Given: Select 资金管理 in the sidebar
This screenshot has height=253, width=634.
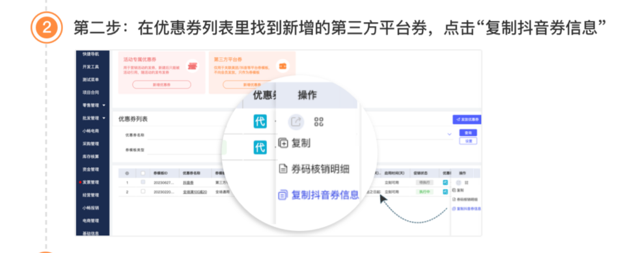Looking at the screenshot, I should pos(90,169).
